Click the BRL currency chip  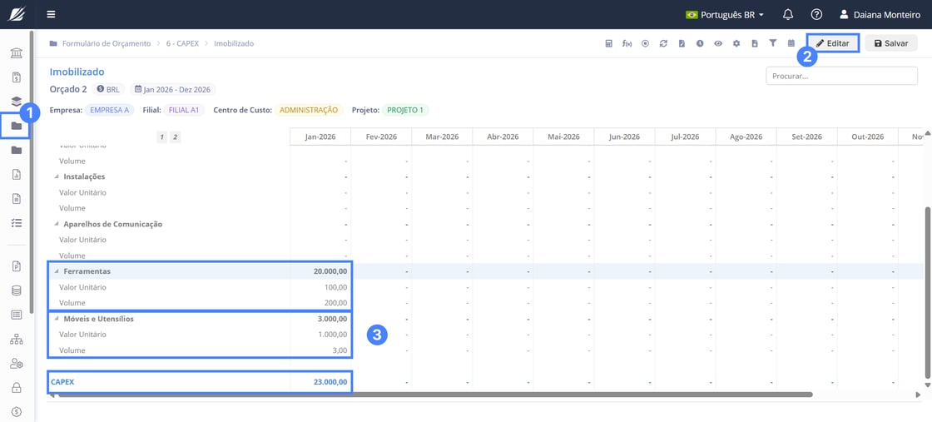(109, 89)
